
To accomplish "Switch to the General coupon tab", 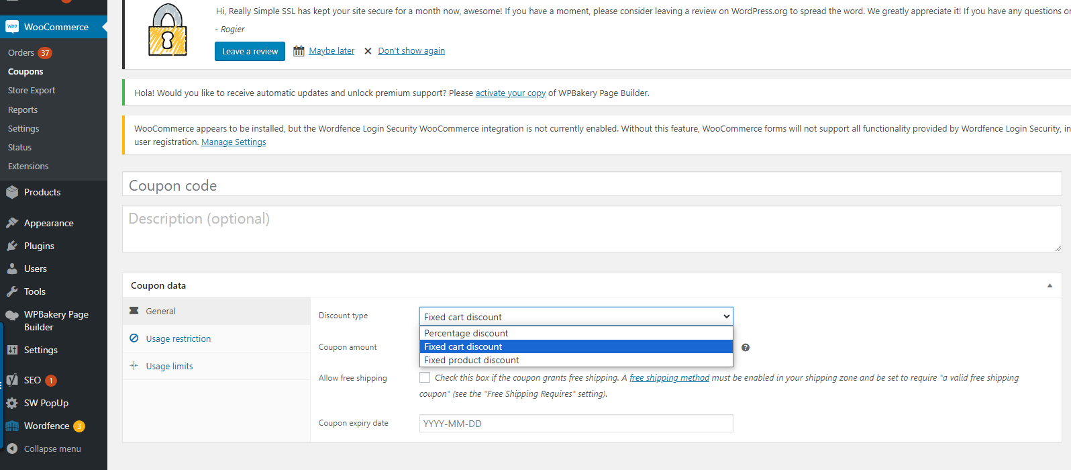I will click(x=217, y=311).
